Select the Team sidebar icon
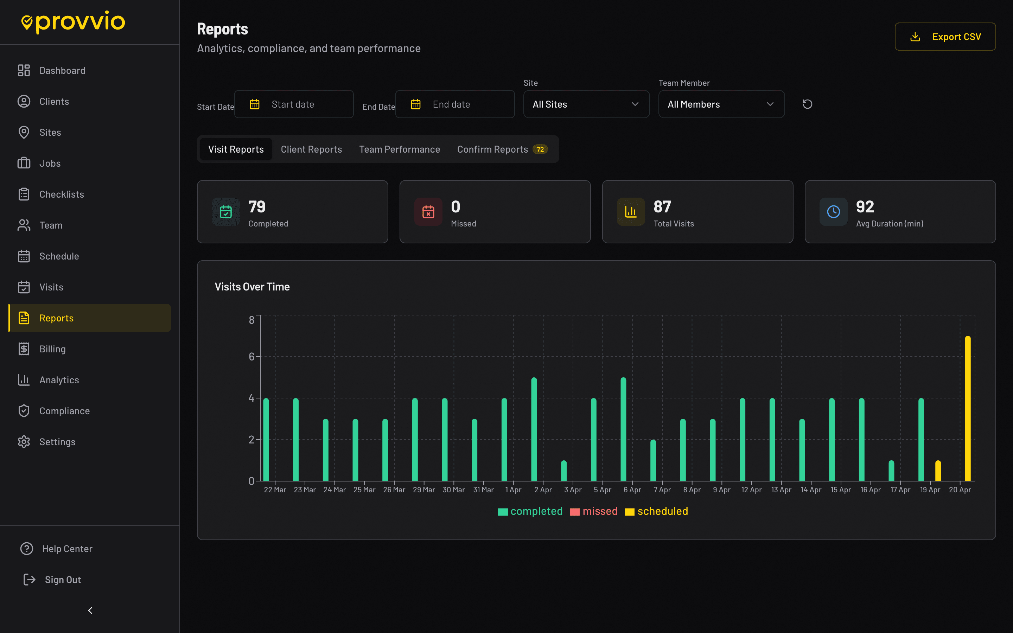 24,225
